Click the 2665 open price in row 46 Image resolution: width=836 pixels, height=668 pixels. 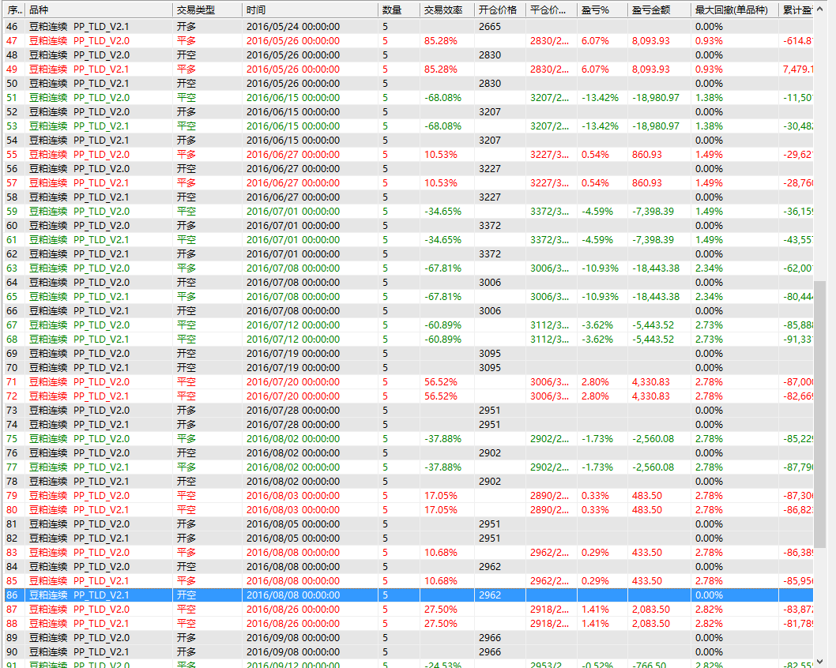click(x=490, y=27)
